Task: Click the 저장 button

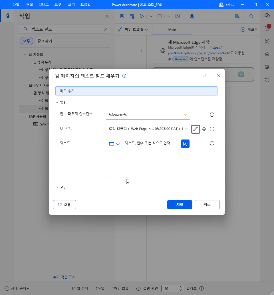Action: (x=180, y=205)
